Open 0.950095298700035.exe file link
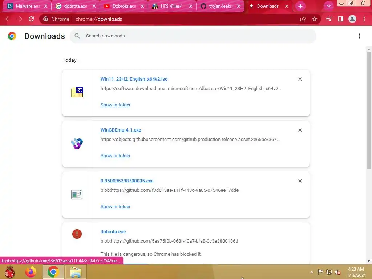 pyautogui.click(x=127, y=181)
